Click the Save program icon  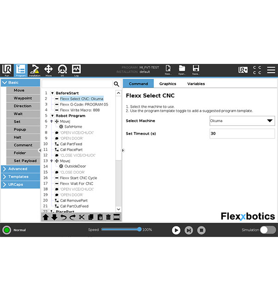(x=196, y=70)
